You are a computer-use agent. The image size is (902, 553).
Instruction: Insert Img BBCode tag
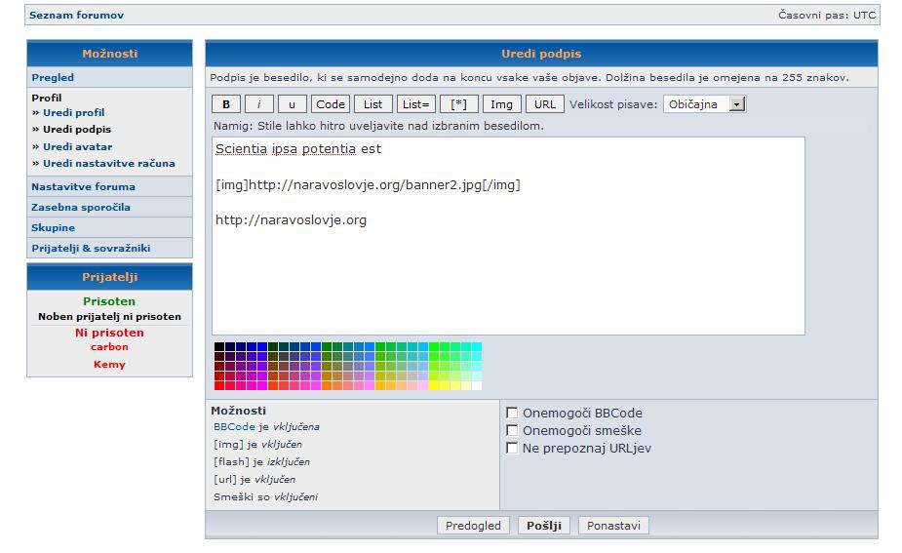tap(501, 104)
